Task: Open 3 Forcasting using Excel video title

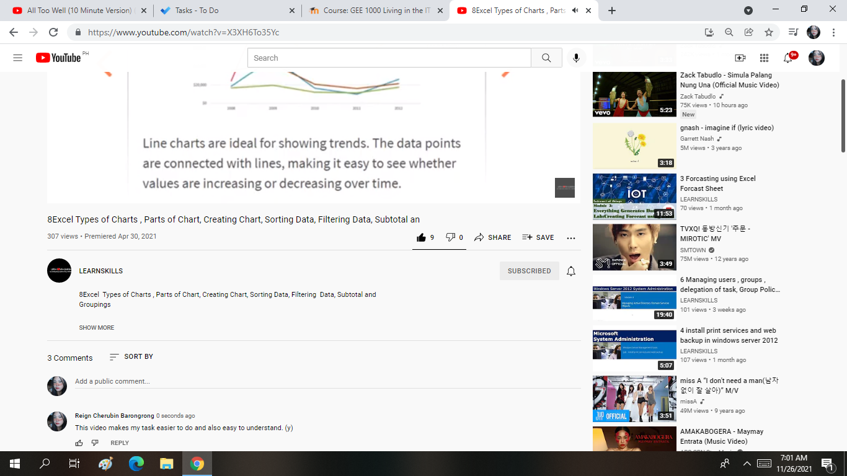Action: (718, 183)
